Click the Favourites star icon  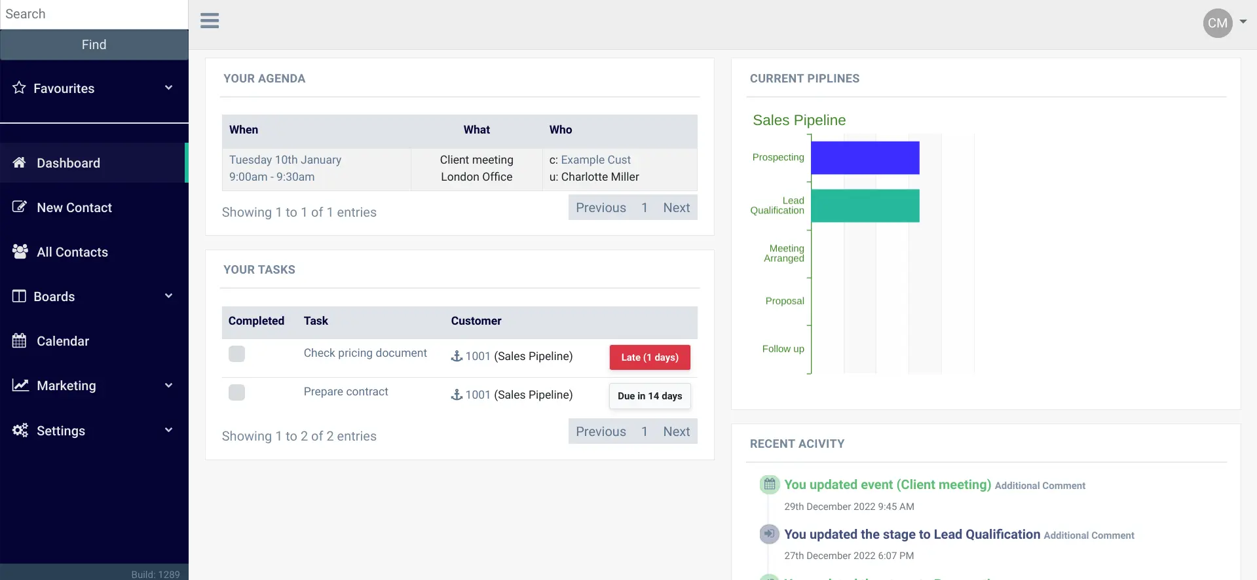pyautogui.click(x=19, y=87)
